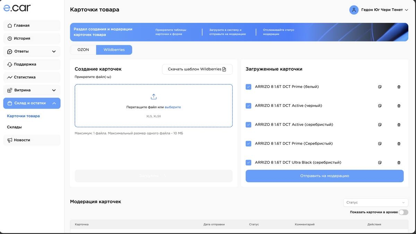Click the ARRIZO 8 1.6T DCT Ultra Black label
Viewport: 416px width, 234px height.
coord(298,162)
